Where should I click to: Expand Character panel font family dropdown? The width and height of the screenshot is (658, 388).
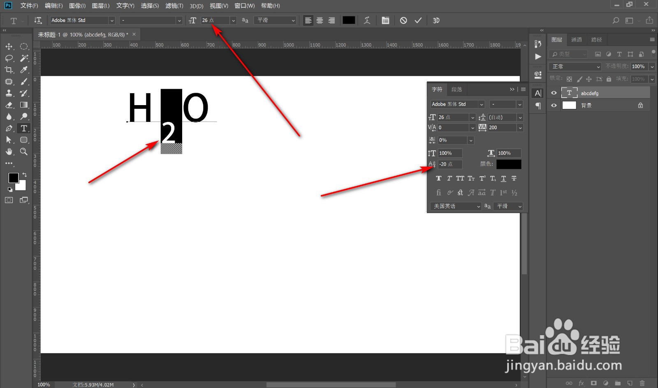click(x=482, y=104)
